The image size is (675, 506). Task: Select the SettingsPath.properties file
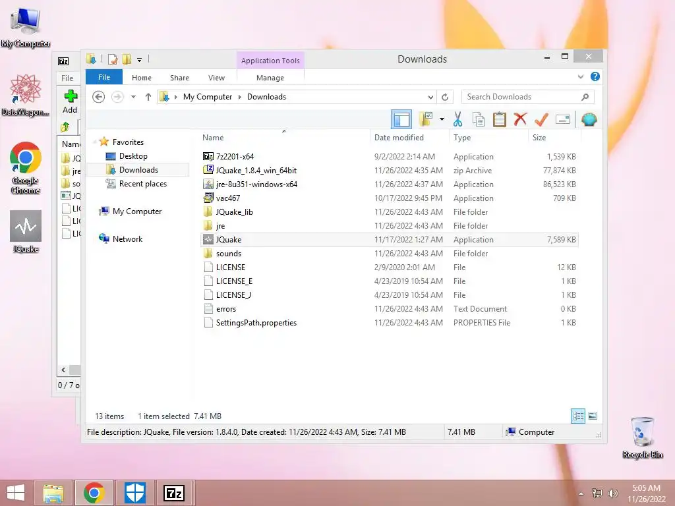389,323
